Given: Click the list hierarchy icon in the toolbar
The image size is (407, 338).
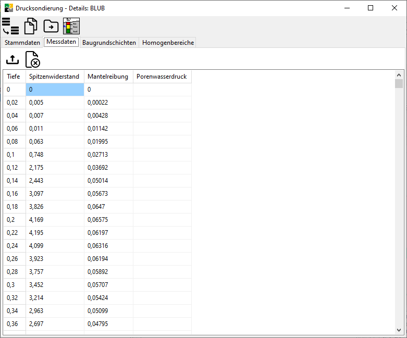Looking at the screenshot, I should [10, 26].
